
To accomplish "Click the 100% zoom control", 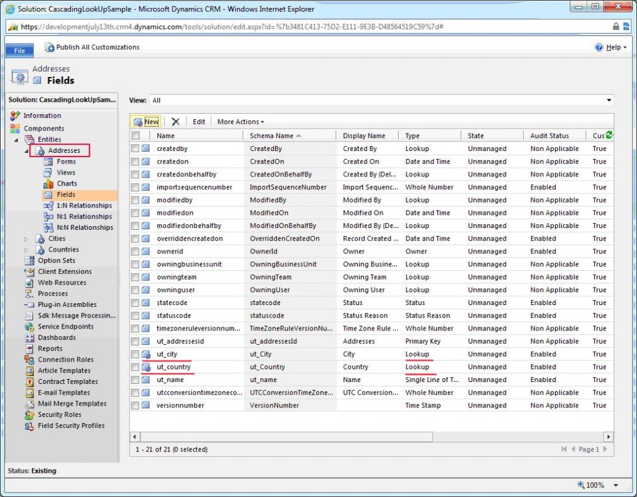I will [x=594, y=485].
